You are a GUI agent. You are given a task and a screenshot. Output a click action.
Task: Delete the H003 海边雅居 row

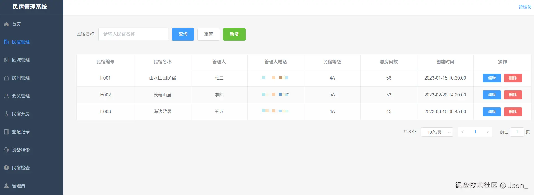click(513, 112)
